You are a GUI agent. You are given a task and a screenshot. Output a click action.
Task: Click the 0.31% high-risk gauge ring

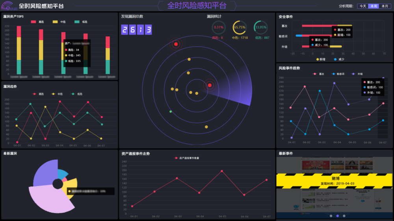pyautogui.click(x=218, y=27)
